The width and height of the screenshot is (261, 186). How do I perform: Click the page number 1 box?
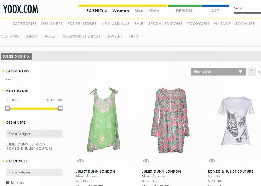252,72
